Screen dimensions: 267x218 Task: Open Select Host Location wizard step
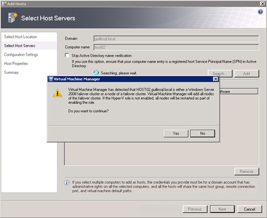pos(20,37)
